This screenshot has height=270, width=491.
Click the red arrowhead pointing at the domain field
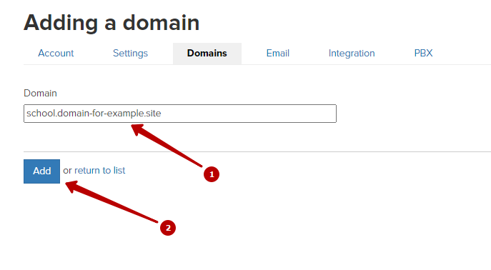(x=137, y=129)
